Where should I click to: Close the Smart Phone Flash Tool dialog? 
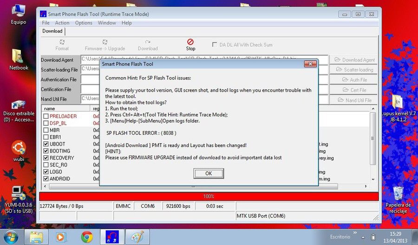click(x=310, y=64)
